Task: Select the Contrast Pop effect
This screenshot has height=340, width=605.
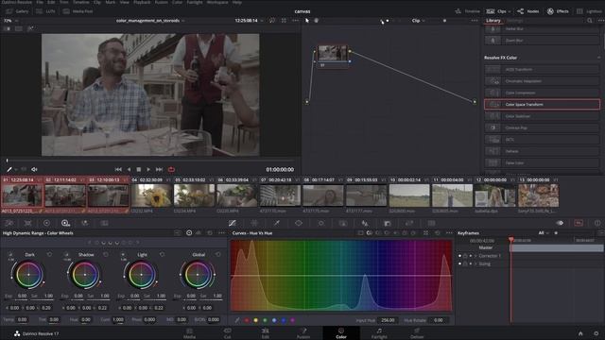Action: tap(542, 128)
